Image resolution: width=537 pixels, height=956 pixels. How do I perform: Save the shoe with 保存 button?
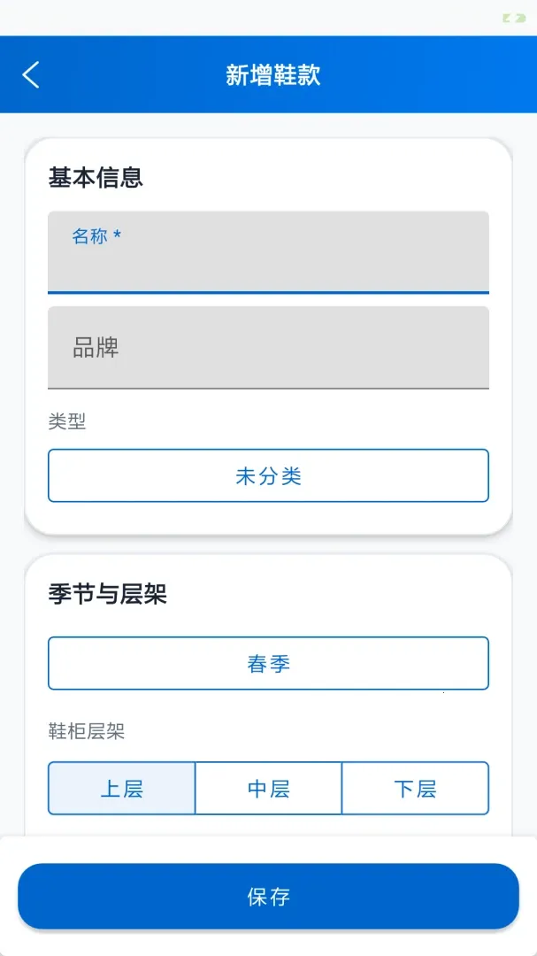point(268,896)
